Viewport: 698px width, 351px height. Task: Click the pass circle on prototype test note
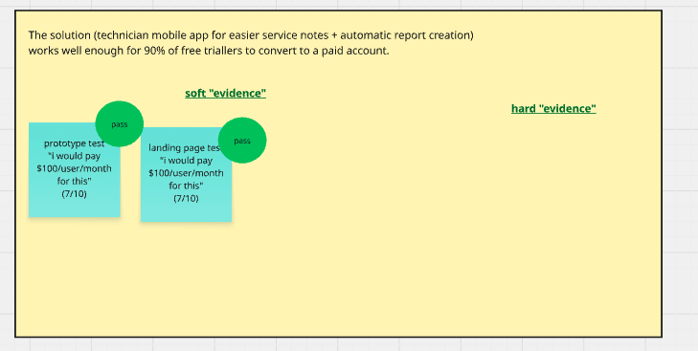(120, 124)
